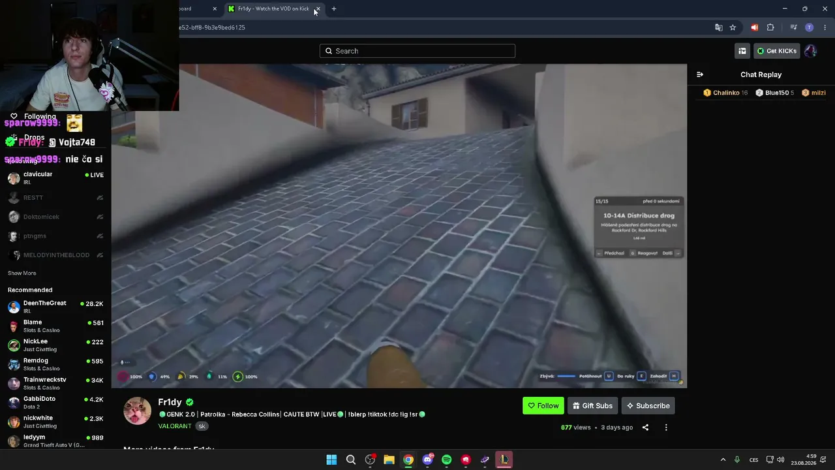835x470 pixels.
Task: Open the ptngms channel
Action: click(55, 236)
